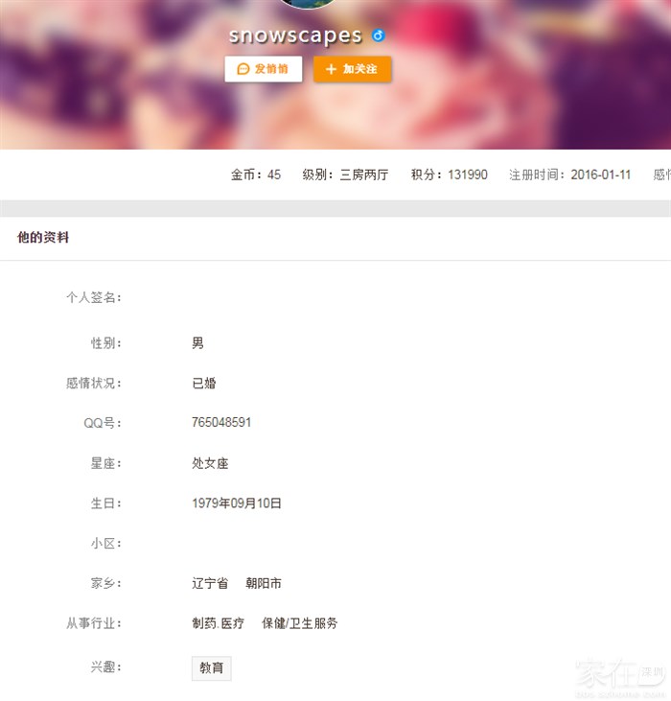Click the chat bubble icon in 发悄悄
671x701 pixels.
coord(243,69)
